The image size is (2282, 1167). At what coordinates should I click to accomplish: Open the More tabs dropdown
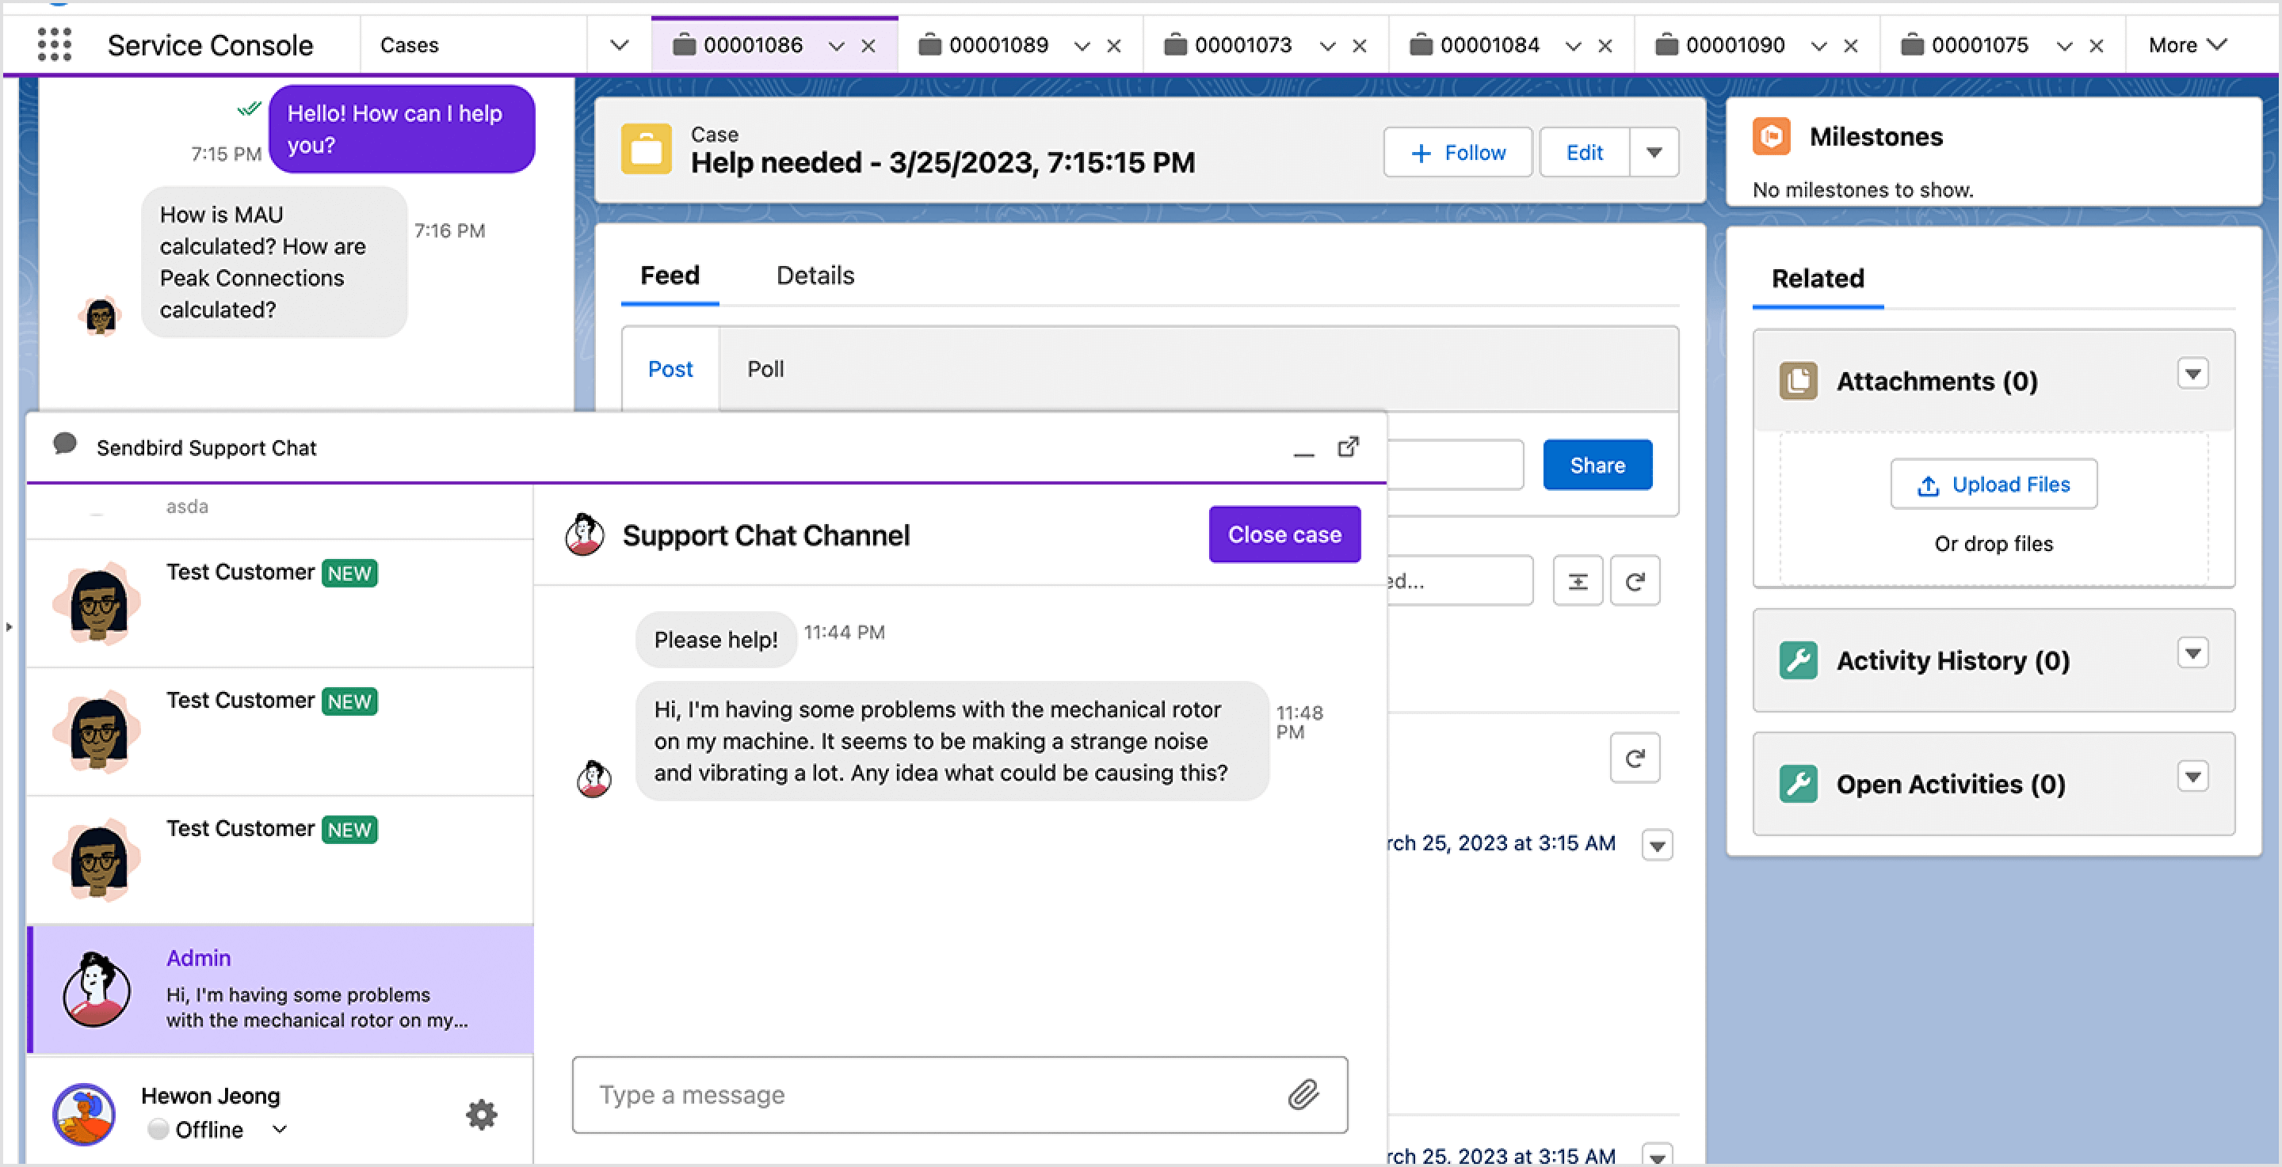click(x=2185, y=44)
